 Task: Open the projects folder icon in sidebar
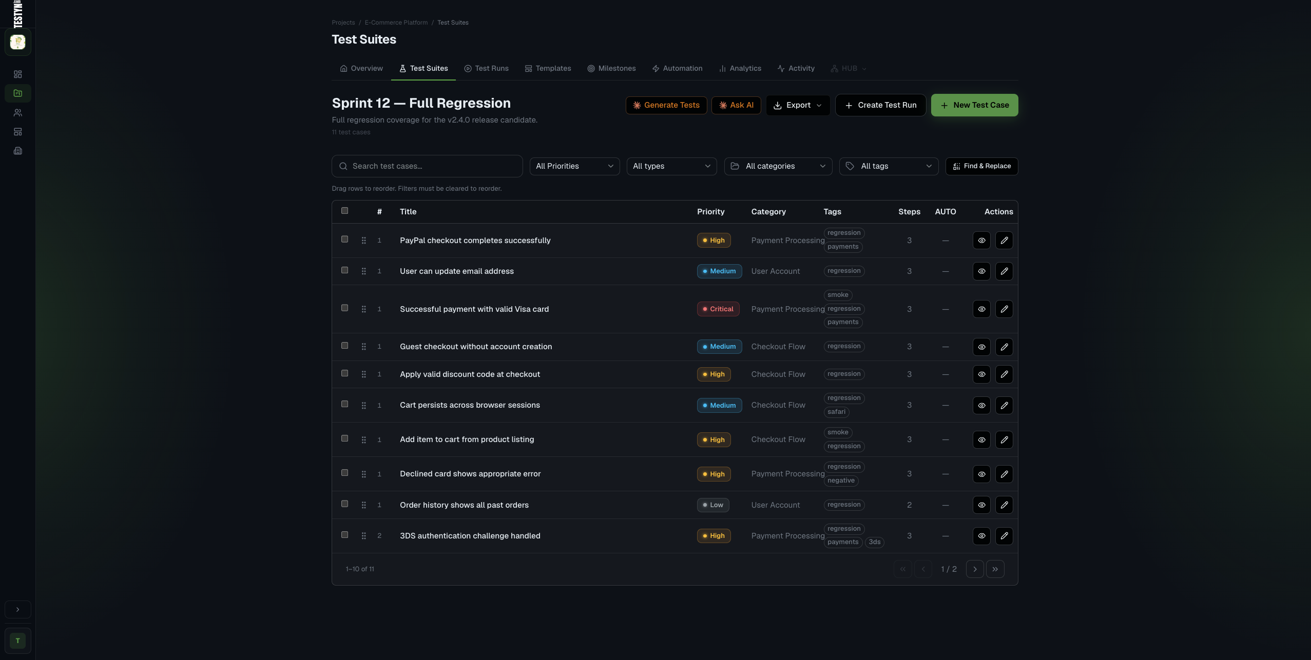[18, 93]
